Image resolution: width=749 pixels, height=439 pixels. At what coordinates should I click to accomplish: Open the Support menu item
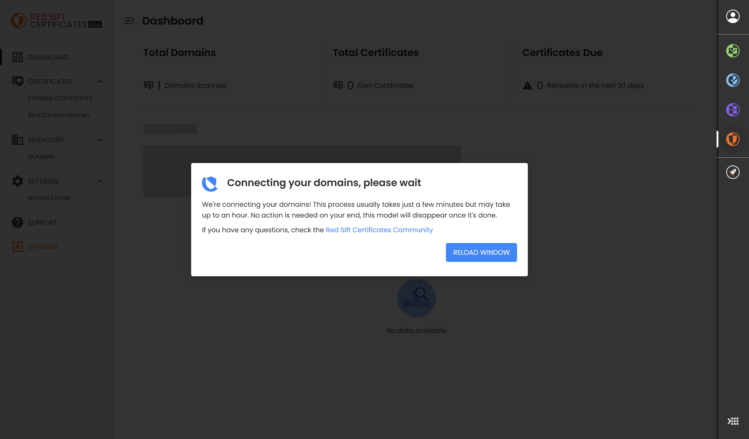[42, 223]
